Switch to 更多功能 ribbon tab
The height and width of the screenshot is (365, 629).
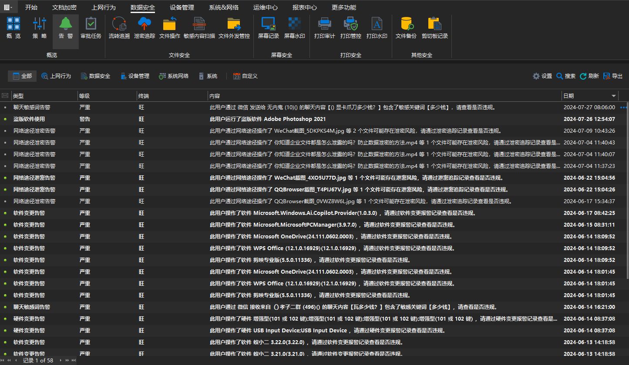point(344,7)
